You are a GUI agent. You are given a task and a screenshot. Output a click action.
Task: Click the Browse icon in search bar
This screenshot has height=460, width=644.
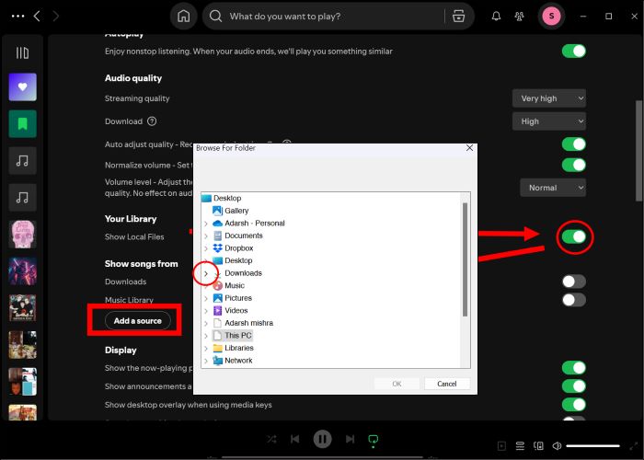(x=458, y=16)
